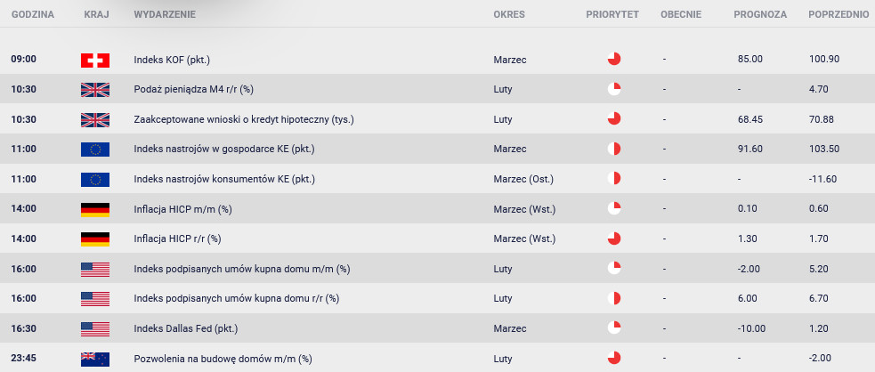Click priority icon for Indeks Dallas Fed row
This screenshot has height=372, width=875.
click(x=614, y=328)
